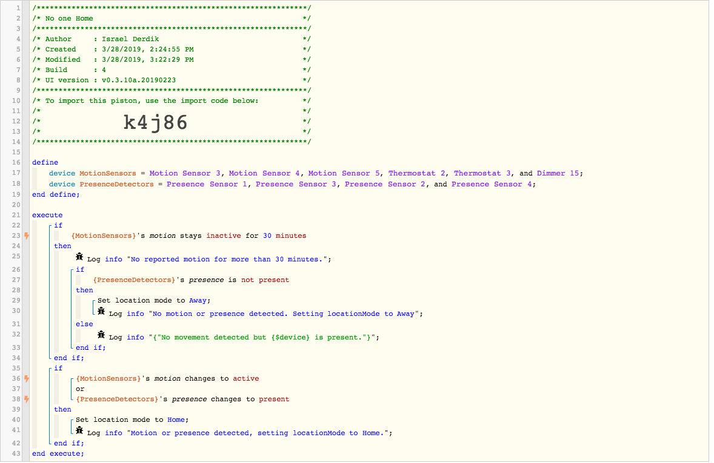Click the 'or' operator between conditions
This screenshot has height=463, width=714.
click(80, 389)
